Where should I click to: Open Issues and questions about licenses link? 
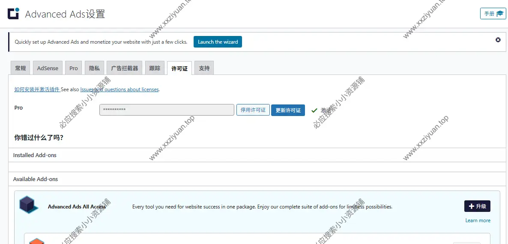pos(120,89)
